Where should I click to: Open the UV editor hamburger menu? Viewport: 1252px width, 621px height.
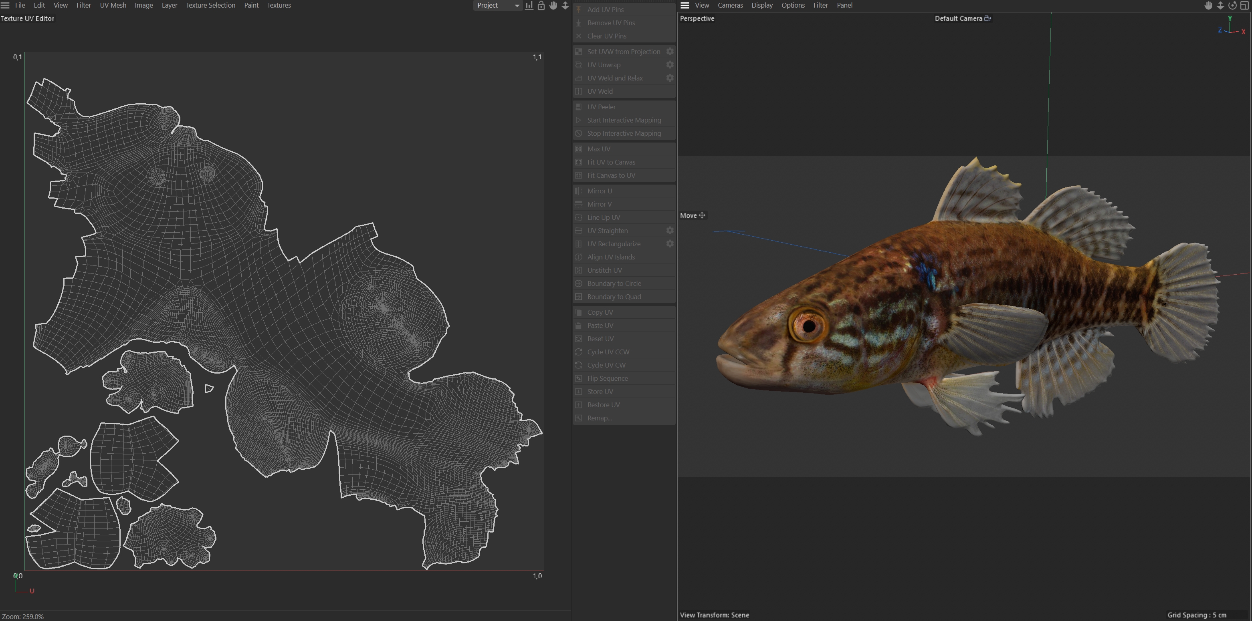[x=5, y=5]
